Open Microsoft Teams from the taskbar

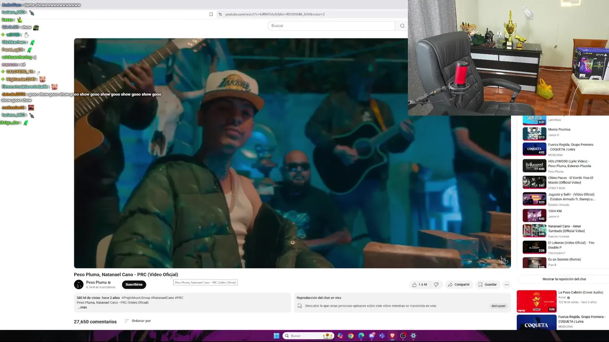tap(382, 336)
